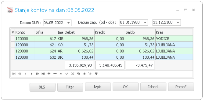Open grid filter funnel icon
This screenshot has height=101, width=203.
click(96, 74)
